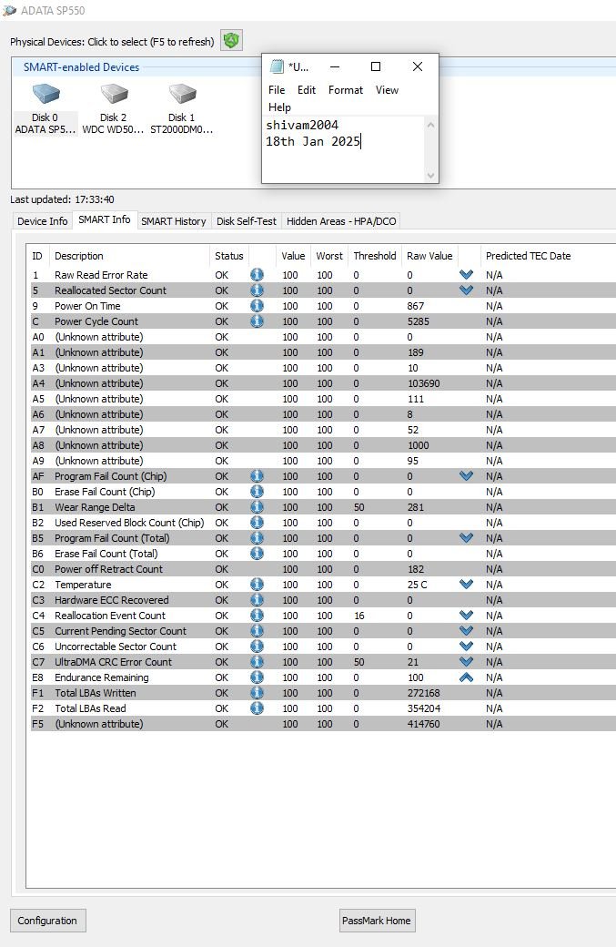
Task: Open Notepad's Format menu
Action: click(345, 90)
